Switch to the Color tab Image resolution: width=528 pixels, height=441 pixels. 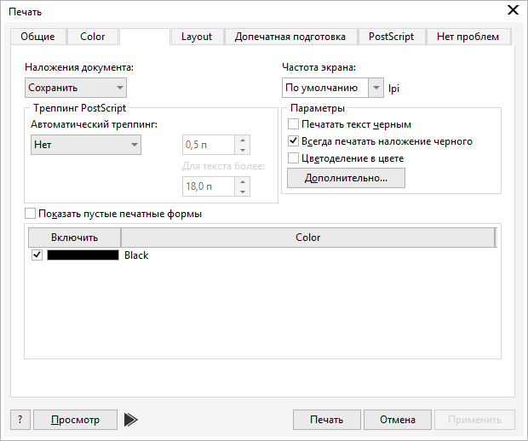pyautogui.click(x=93, y=37)
